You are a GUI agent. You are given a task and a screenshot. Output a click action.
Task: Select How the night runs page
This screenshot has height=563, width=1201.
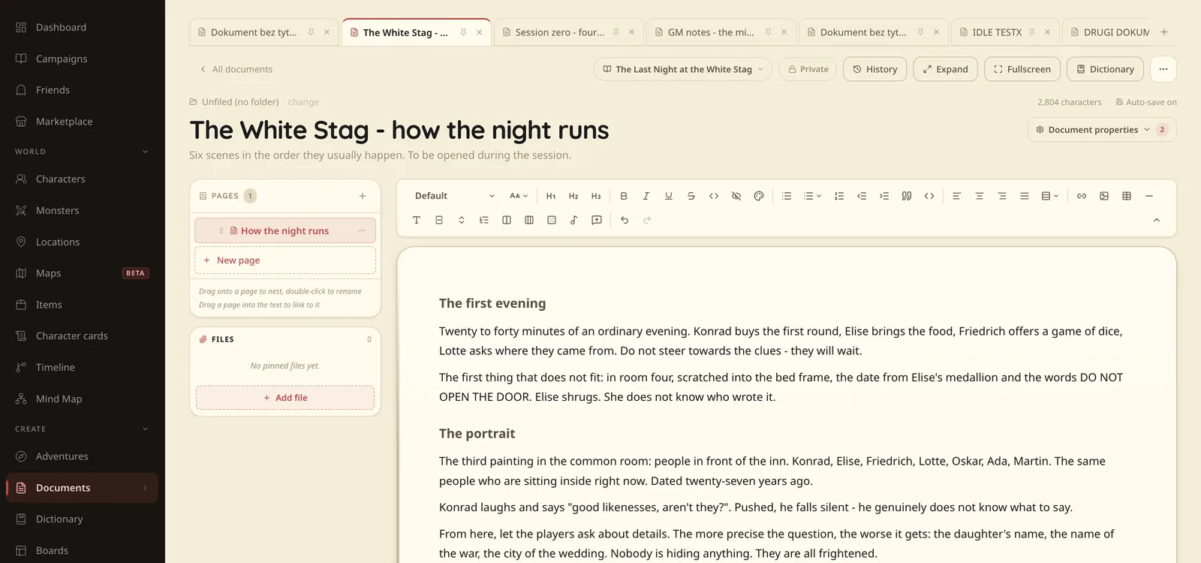[285, 230]
